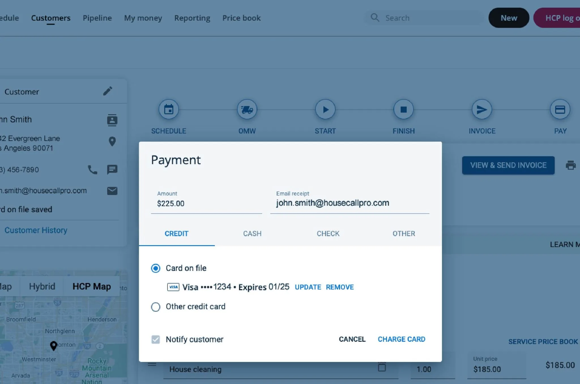The image size is (580, 384).
Task: Click the Schedule calendar icon
Action: pos(169,109)
